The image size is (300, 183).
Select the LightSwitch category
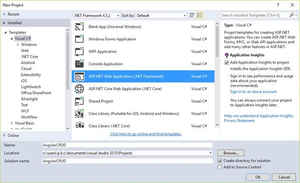pyautogui.click(x=31, y=87)
